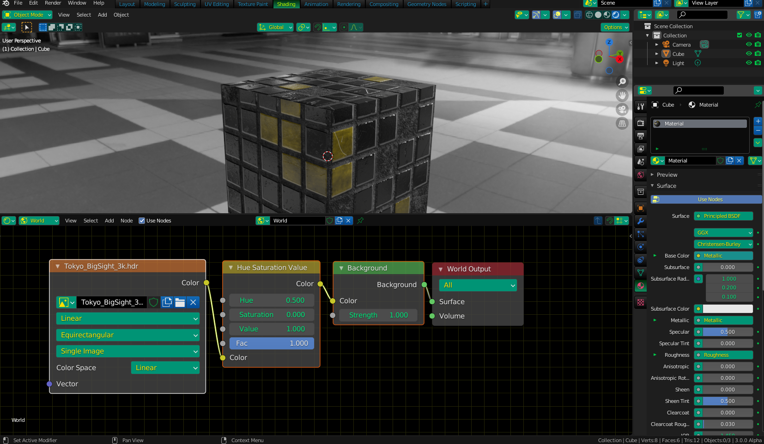Screen dimensions: 764x444
Task: Toggle snapping magnet in 3D viewport header
Action: (x=317, y=27)
